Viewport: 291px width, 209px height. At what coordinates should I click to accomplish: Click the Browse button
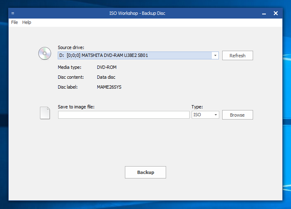coord(237,115)
